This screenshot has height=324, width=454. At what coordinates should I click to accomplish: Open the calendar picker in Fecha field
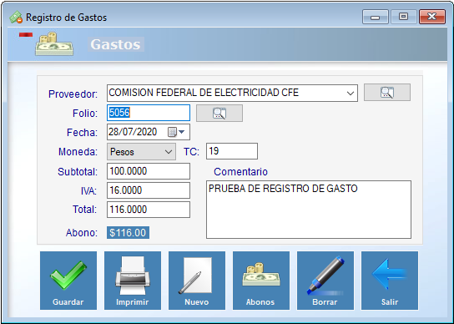176,132
